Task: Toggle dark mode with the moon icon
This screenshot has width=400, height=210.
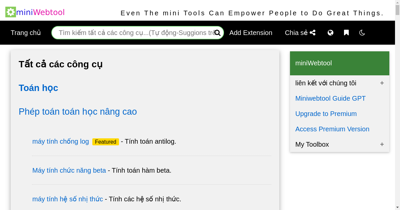Action: tap(362, 32)
